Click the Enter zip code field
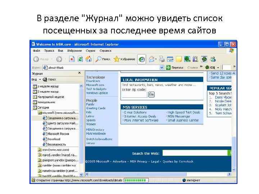 [135, 94]
